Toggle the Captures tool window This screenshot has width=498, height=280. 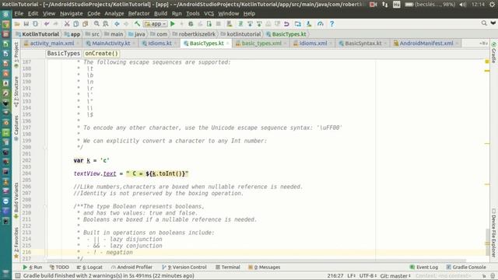pos(16,128)
